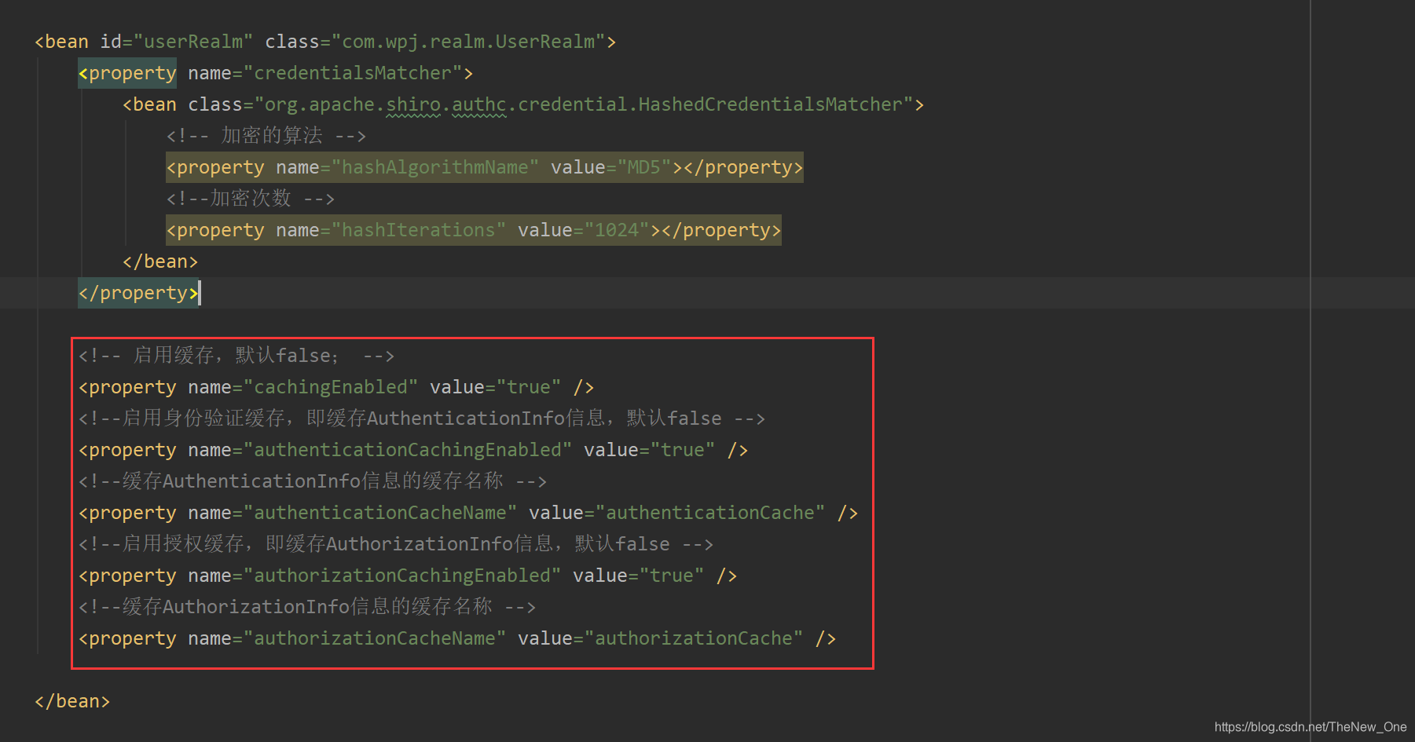The image size is (1415, 742).
Task: Click the 加密次数 comment line
Action: [251, 199]
